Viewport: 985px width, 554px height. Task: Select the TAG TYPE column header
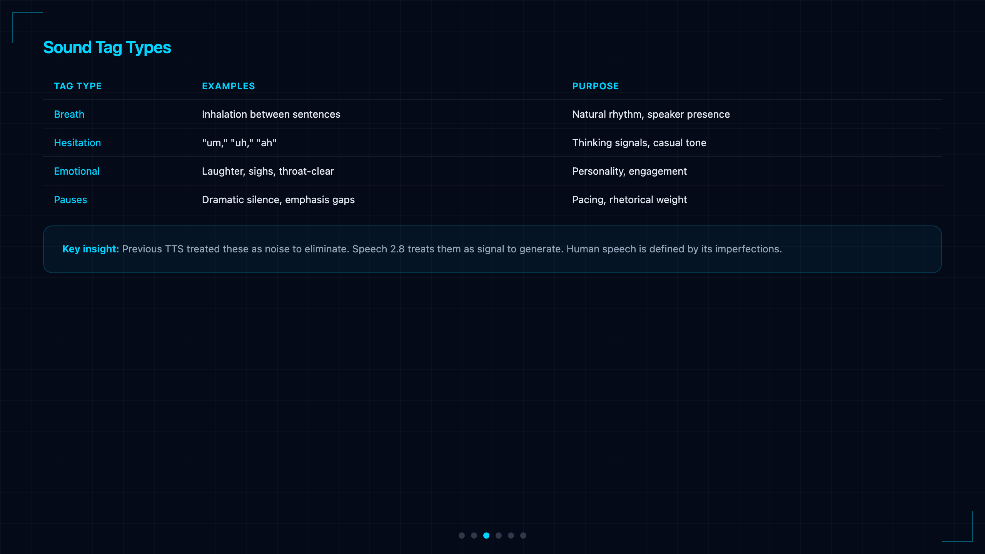coord(78,86)
